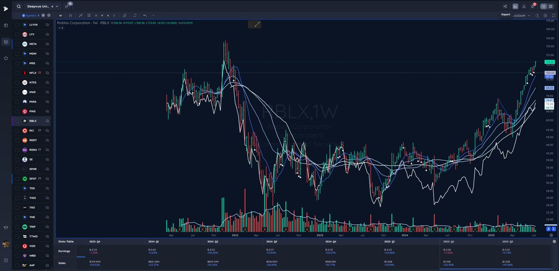Select LYV in the watchlist
The image size is (559, 271).
coord(32,34)
